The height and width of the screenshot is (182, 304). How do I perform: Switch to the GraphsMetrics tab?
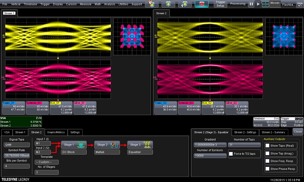click(x=56, y=132)
